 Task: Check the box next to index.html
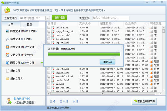(x=49, y=28)
